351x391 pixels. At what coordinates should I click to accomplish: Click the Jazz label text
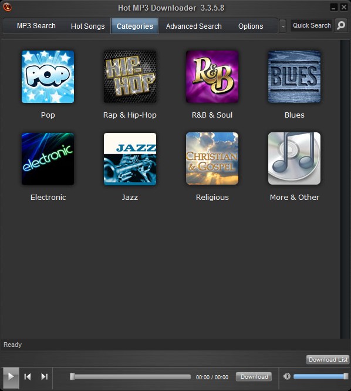tap(130, 197)
